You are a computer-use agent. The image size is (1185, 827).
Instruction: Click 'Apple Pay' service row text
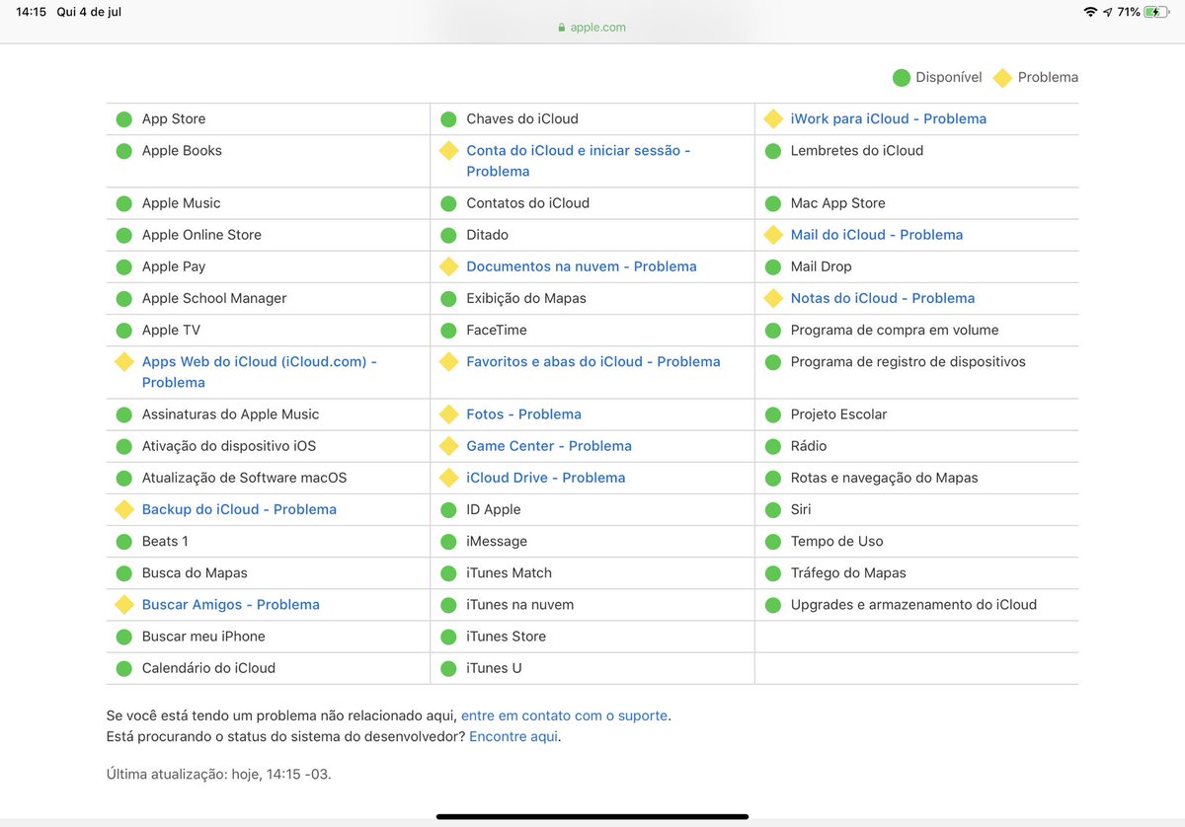click(x=174, y=266)
